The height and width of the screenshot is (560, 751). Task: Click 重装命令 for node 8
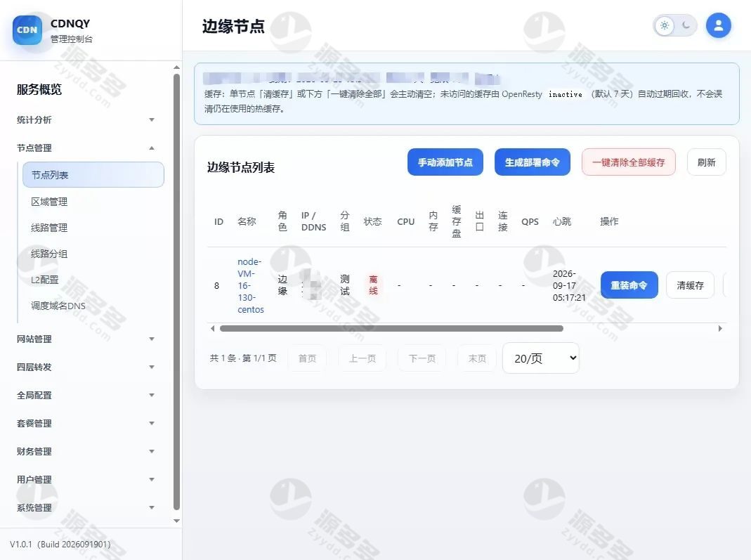tap(629, 285)
